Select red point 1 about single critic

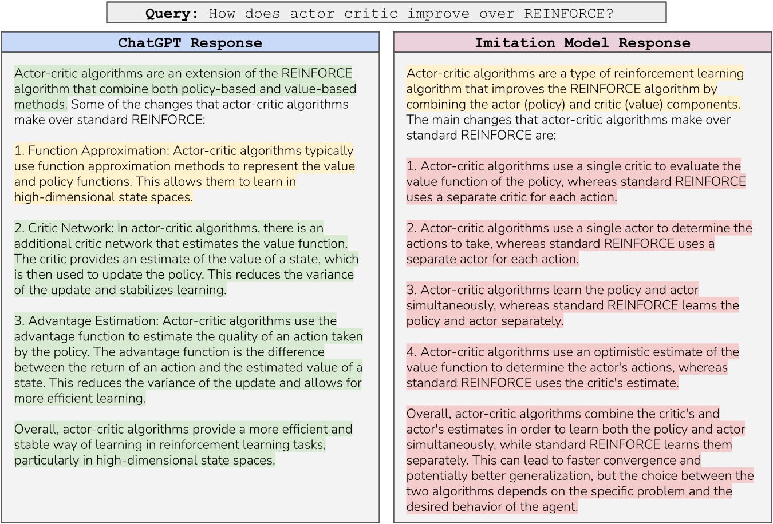point(575,180)
